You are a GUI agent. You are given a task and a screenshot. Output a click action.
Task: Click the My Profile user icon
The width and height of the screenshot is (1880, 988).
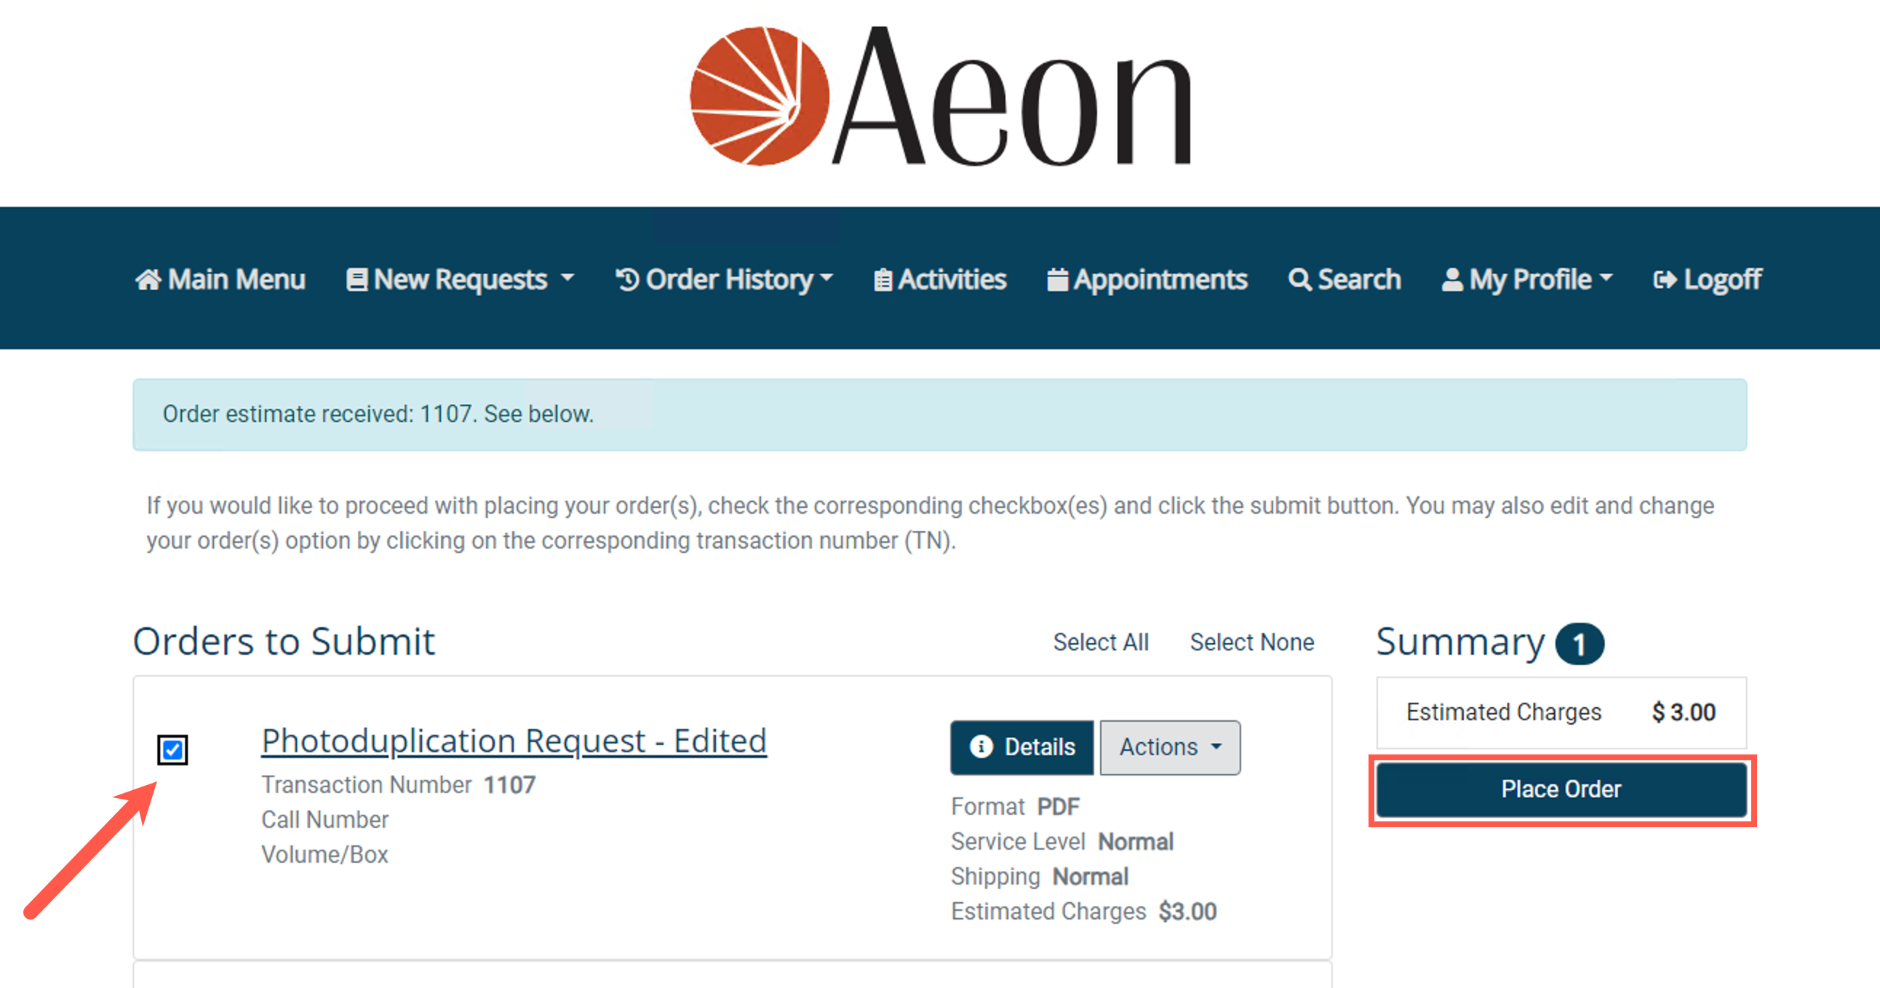1451,279
